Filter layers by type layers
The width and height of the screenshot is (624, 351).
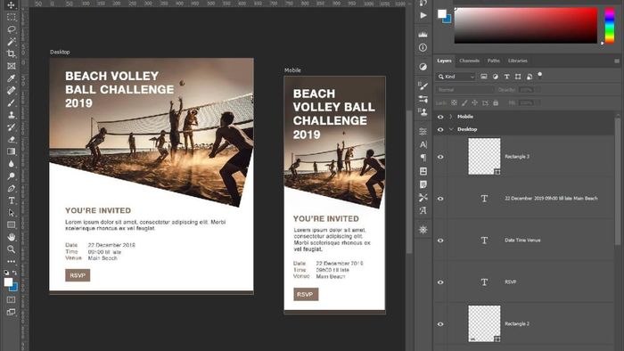[x=506, y=77]
